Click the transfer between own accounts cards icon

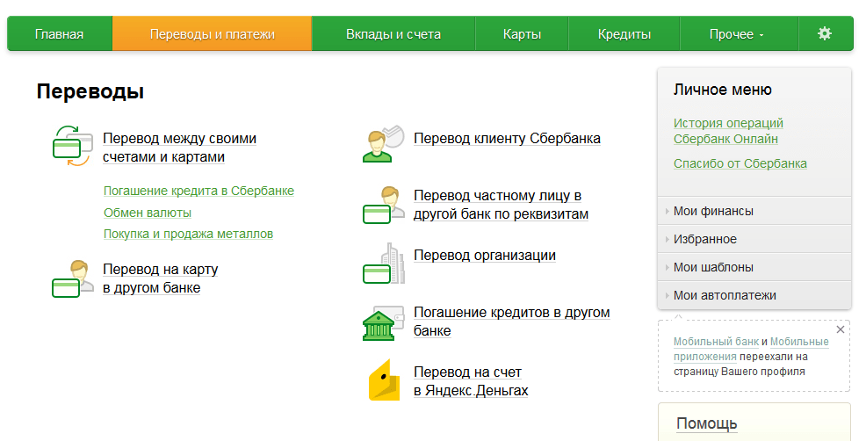coord(72,146)
